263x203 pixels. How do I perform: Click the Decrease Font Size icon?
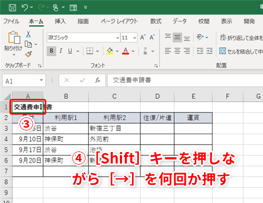(152, 37)
